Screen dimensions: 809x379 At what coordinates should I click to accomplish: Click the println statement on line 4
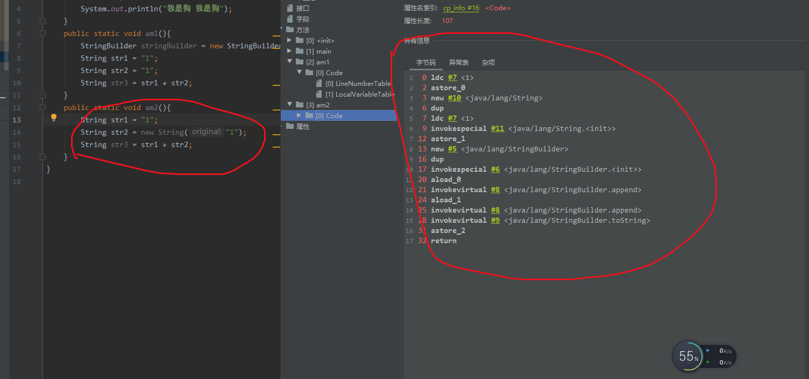156,9
